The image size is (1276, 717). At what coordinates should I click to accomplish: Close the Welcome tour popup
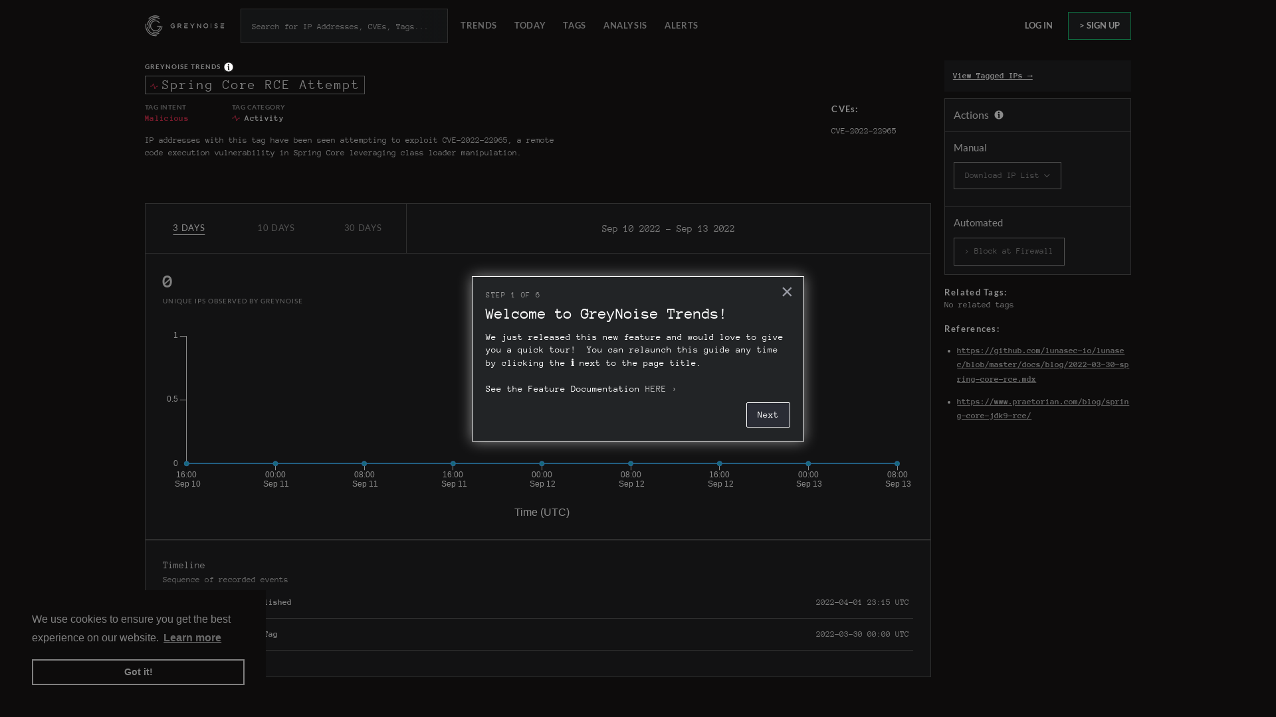point(787,292)
